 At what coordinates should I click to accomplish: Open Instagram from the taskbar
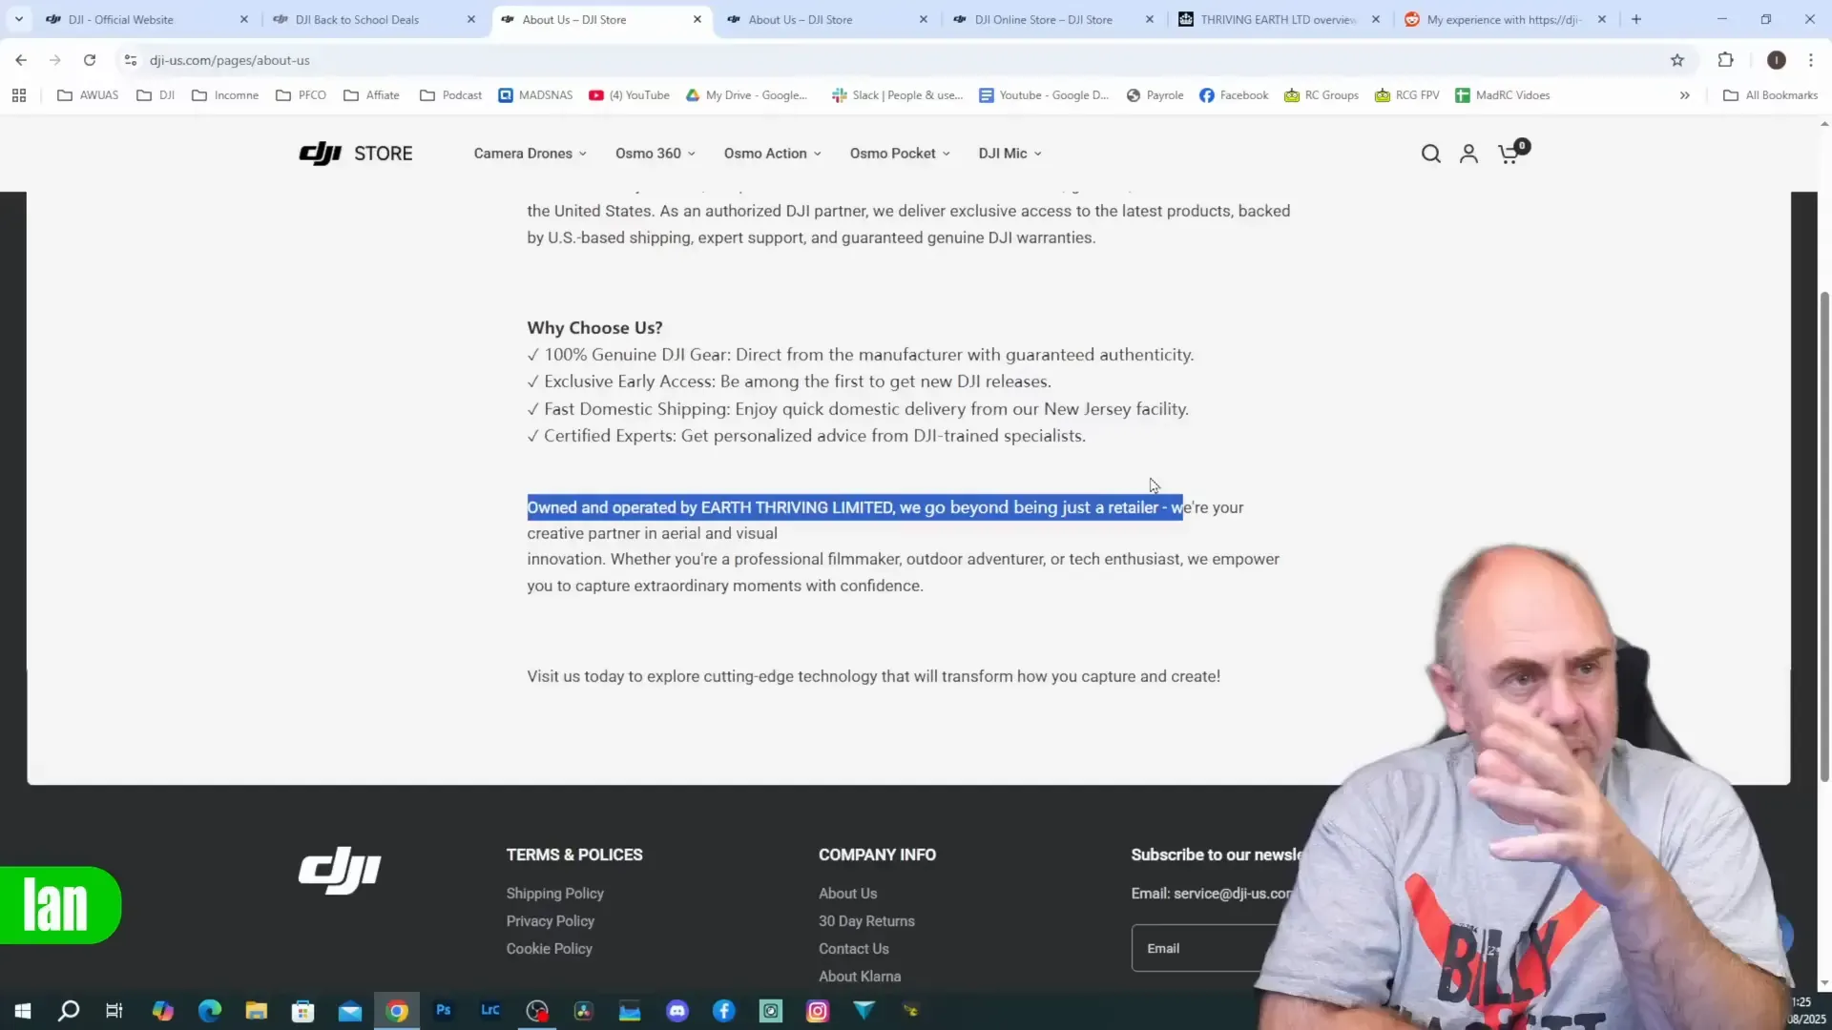(x=818, y=1011)
